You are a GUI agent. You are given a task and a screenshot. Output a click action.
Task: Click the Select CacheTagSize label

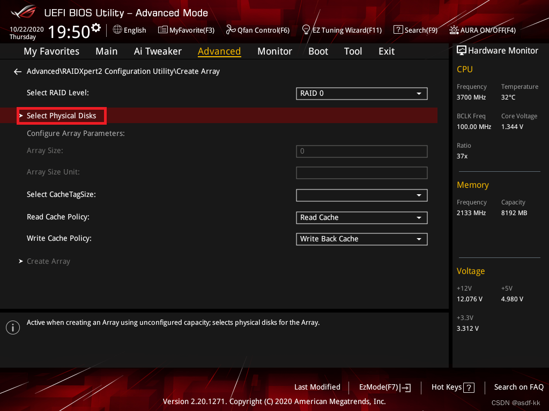[x=61, y=195]
